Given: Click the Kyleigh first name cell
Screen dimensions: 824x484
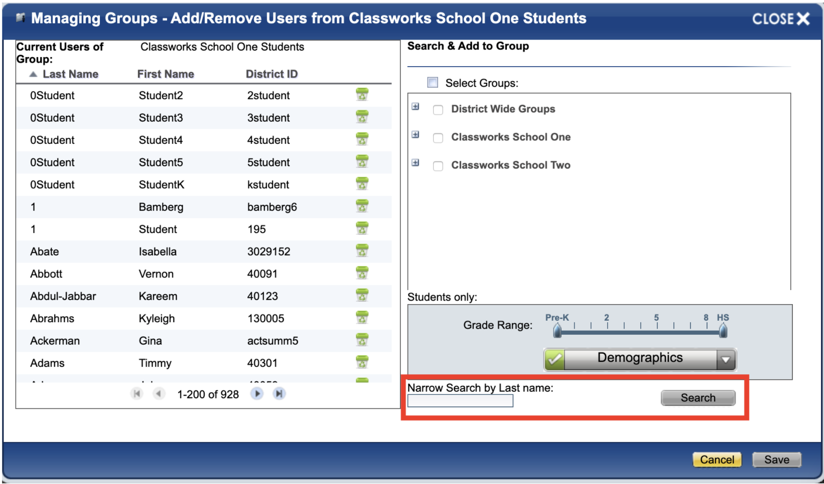Looking at the screenshot, I should [x=157, y=319].
